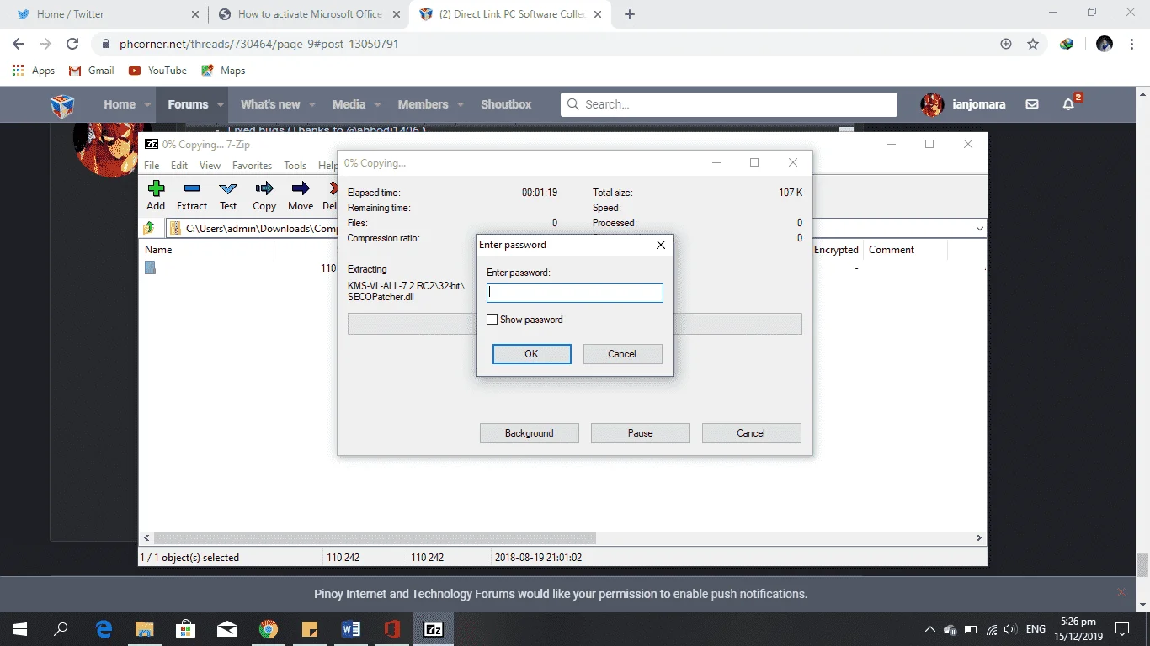
Task: Open the Gmail bookmark
Action: tap(92, 71)
